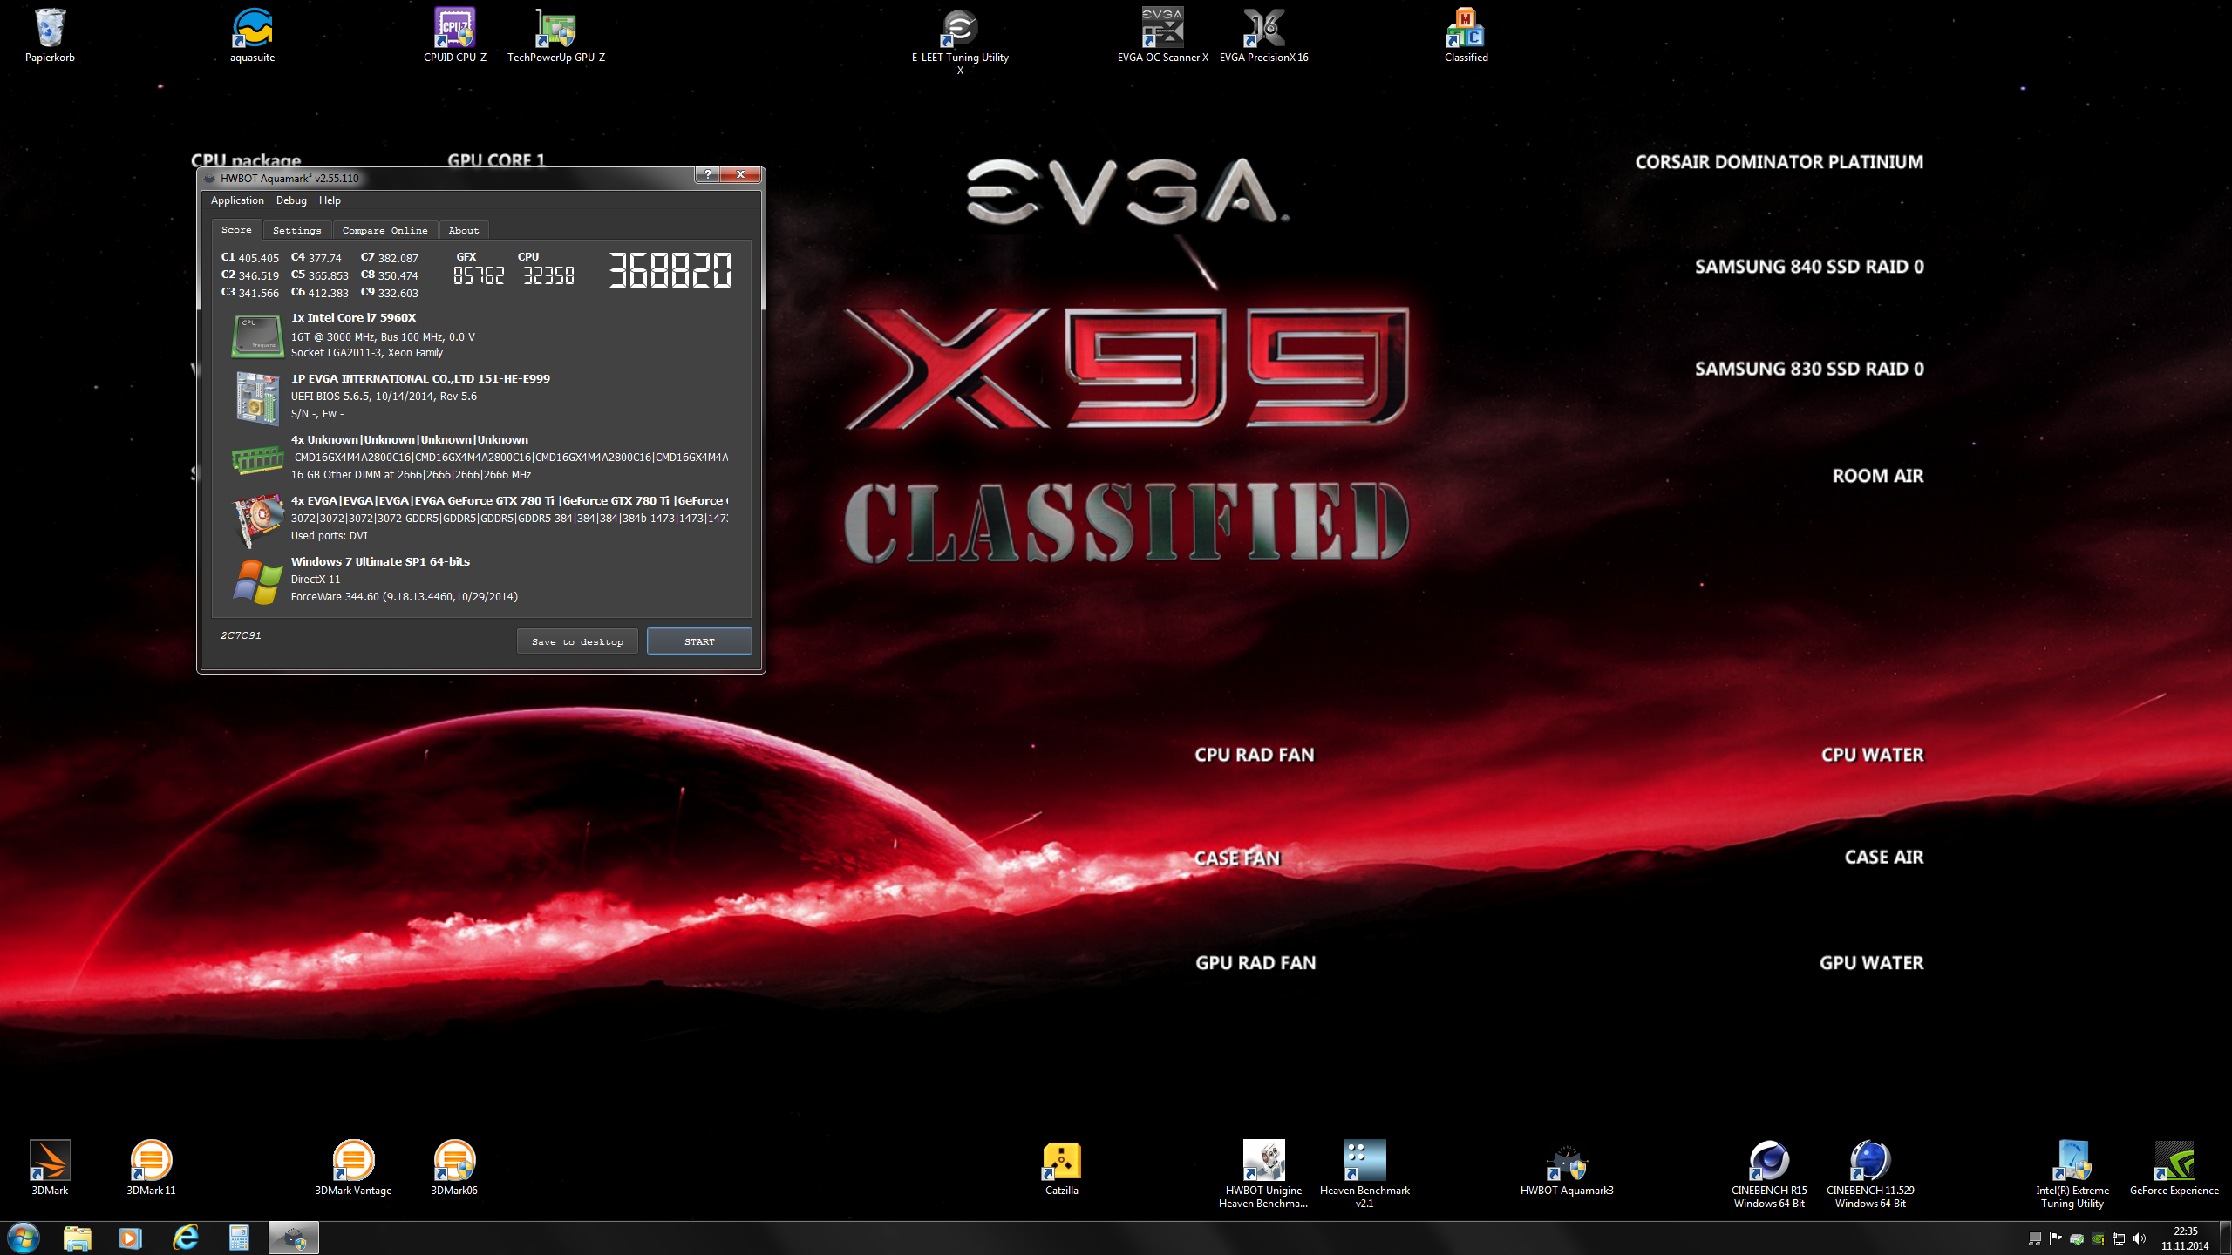Launch the 3DMark desktop shortcut
Viewport: 2232px width, 1255px height.
point(50,1168)
